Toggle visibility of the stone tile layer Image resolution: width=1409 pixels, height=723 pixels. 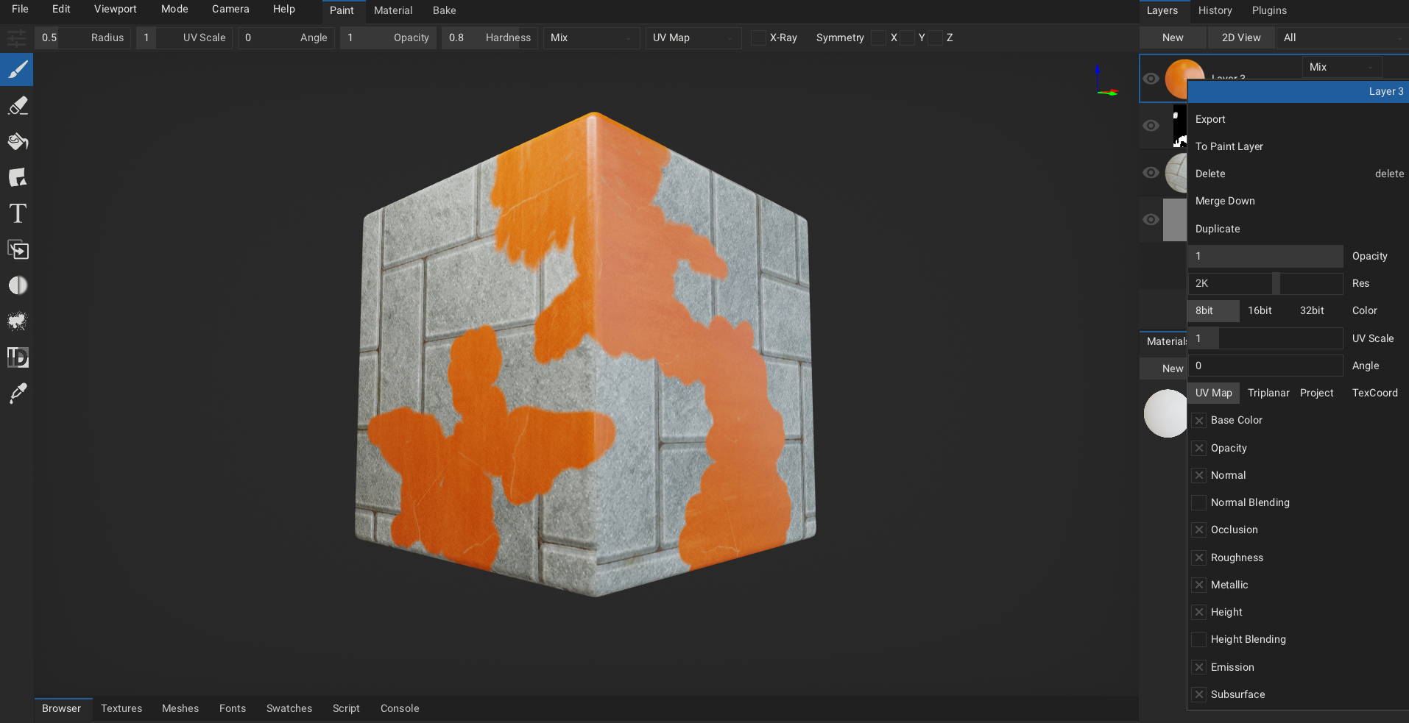coord(1151,173)
